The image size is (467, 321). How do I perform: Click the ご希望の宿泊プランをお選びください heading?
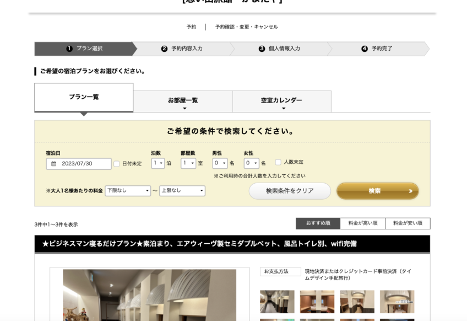(x=93, y=71)
